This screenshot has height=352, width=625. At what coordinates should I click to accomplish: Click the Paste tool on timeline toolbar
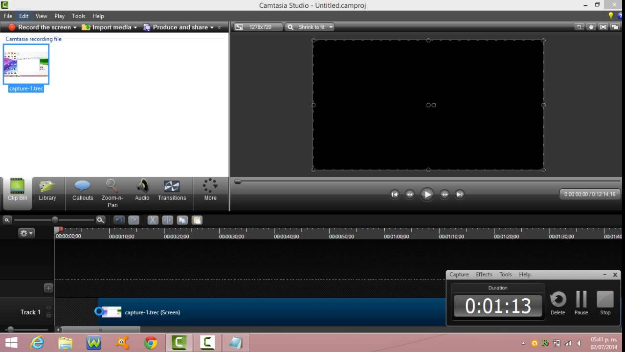197,220
